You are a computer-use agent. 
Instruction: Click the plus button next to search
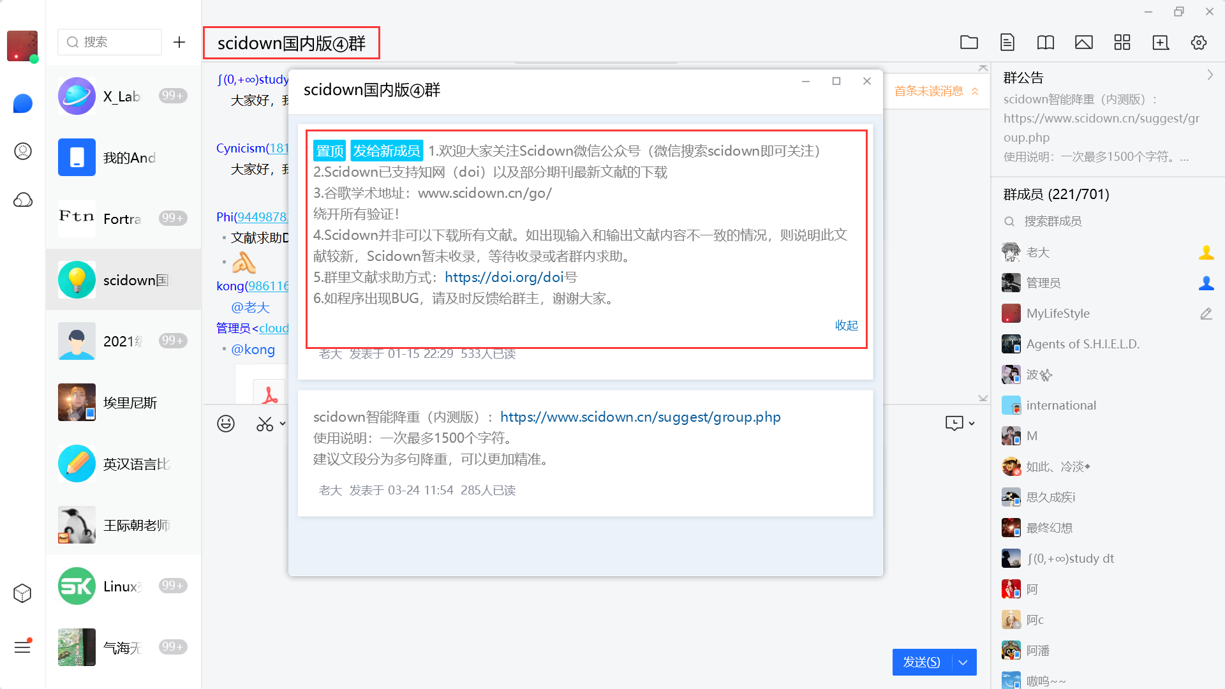tap(179, 42)
